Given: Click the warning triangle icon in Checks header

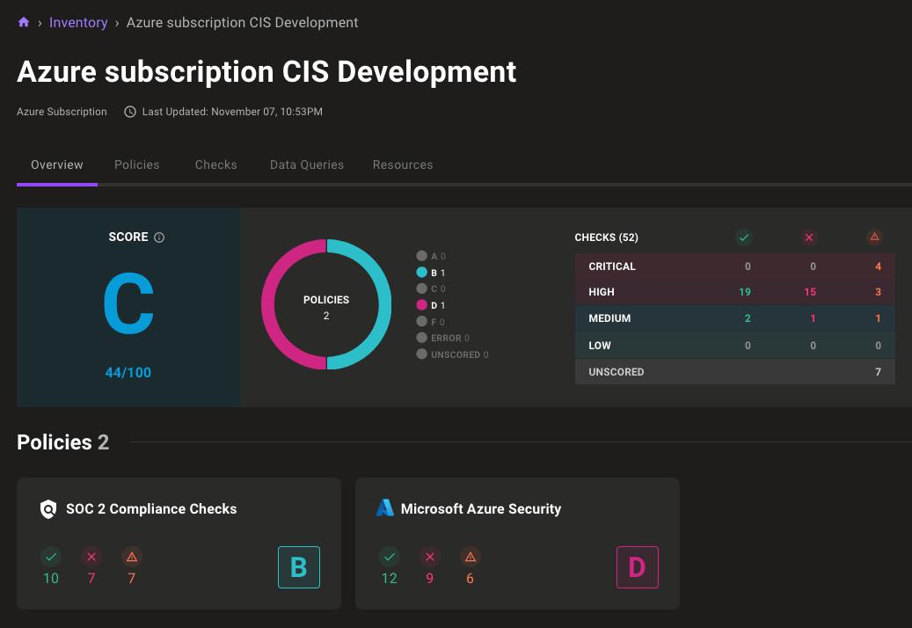Looking at the screenshot, I should (874, 236).
